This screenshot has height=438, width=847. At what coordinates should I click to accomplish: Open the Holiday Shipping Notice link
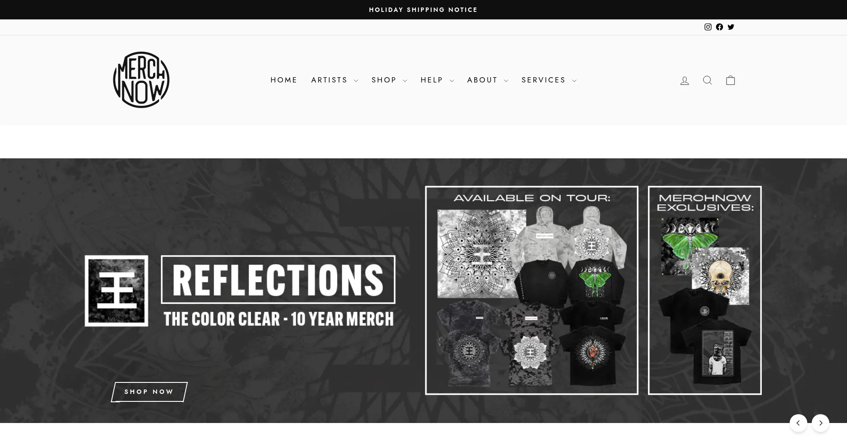pos(423,10)
